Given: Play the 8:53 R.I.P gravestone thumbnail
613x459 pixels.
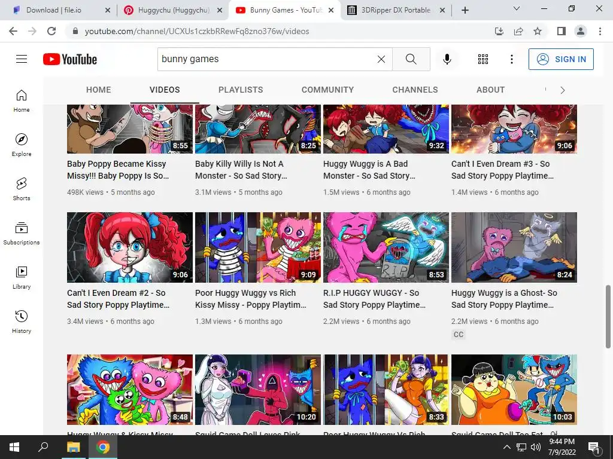Looking at the screenshot, I should 386,247.
